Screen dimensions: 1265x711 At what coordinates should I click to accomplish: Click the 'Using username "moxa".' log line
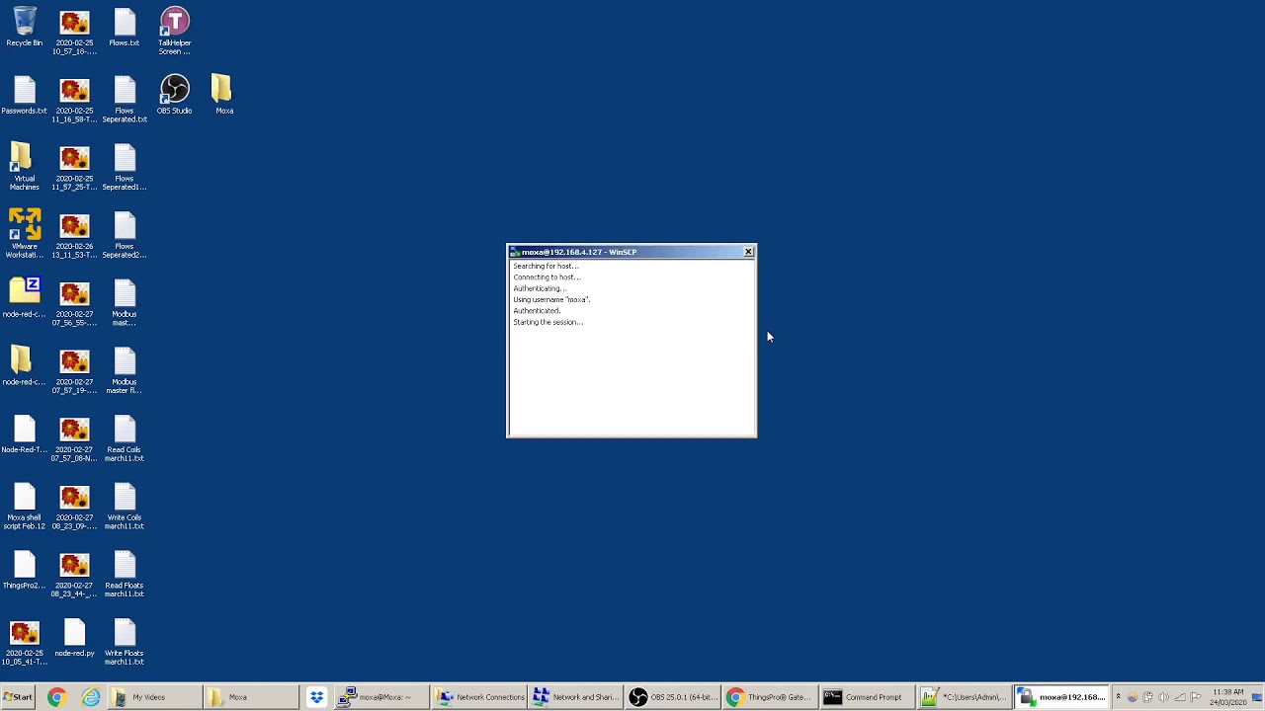tap(551, 299)
